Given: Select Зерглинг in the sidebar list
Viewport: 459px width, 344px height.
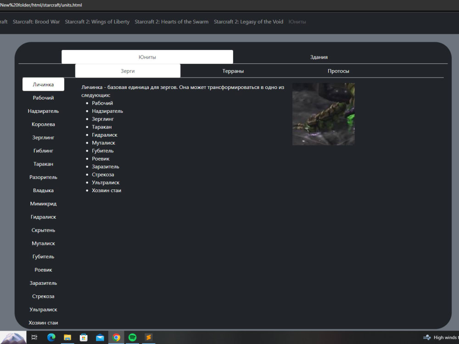Looking at the screenshot, I should [x=43, y=137].
